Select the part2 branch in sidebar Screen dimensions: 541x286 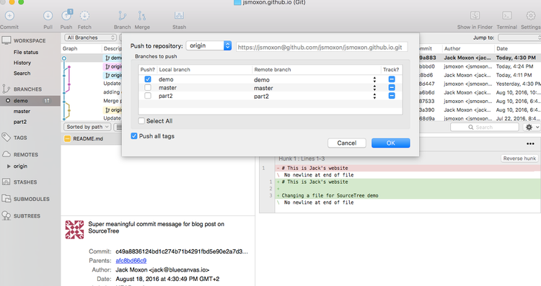coord(20,122)
